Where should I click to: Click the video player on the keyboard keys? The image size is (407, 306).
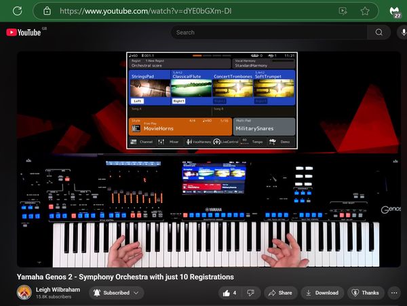coord(216,244)
